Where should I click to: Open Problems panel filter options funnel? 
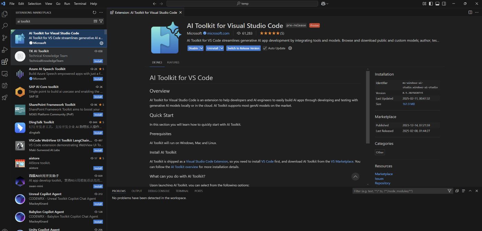(449, 191)
